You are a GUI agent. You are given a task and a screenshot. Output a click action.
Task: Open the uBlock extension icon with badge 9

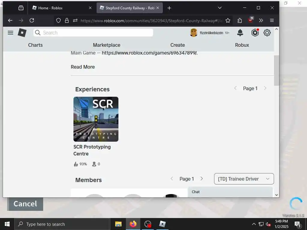click(250, 20)
